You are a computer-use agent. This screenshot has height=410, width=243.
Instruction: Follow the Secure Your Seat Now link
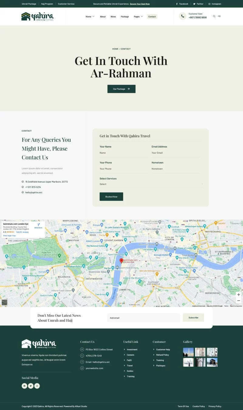click(140, 4)
